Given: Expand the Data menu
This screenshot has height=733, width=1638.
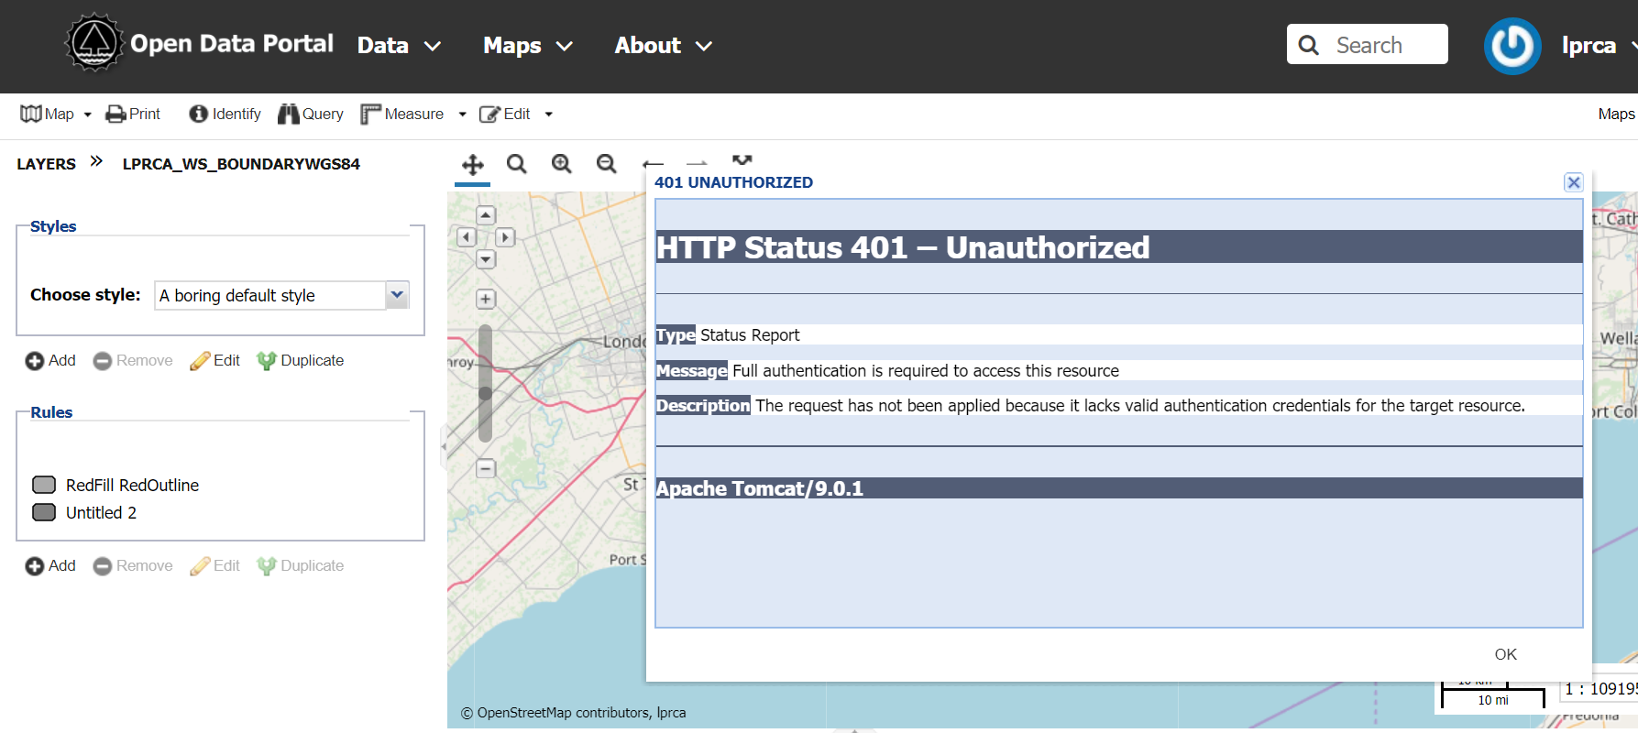Looking at the screenshot, I should point(399,46).
